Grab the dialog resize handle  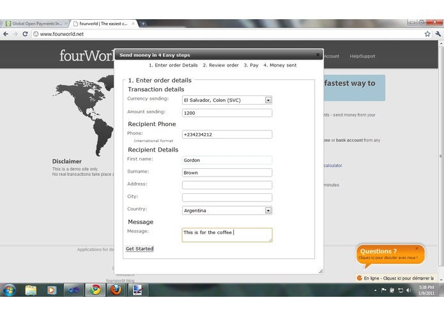tap(321, 271)
